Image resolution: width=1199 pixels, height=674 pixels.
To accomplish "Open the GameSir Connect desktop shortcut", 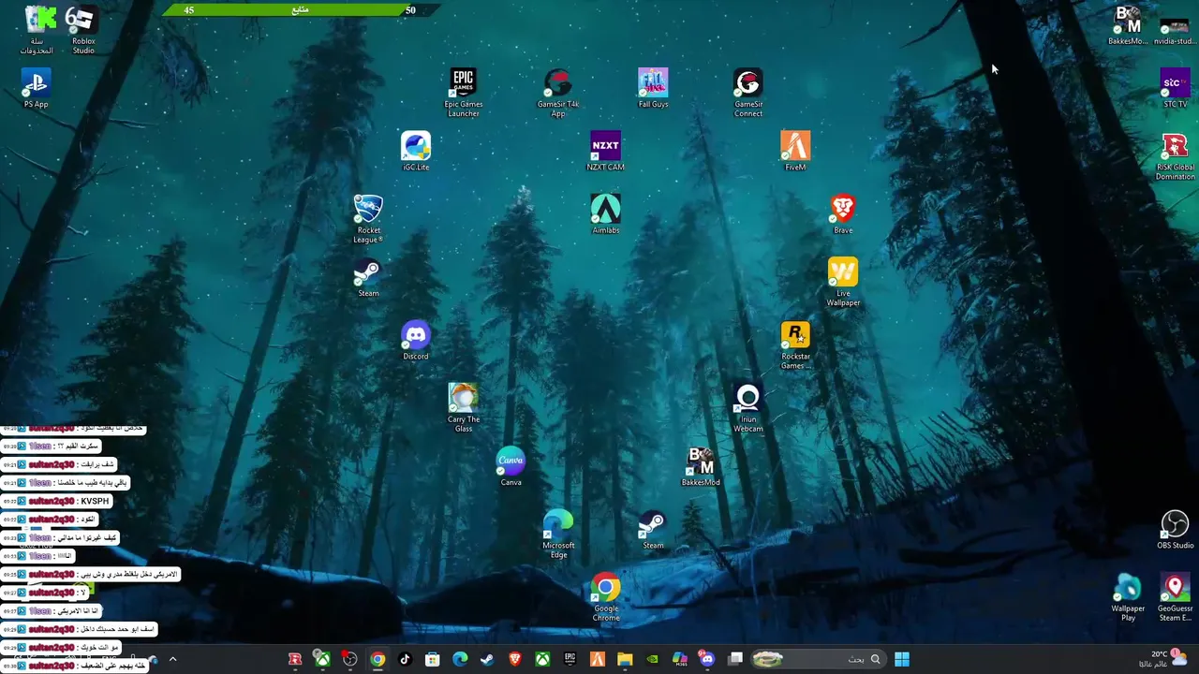I will (x=748, y=93).
